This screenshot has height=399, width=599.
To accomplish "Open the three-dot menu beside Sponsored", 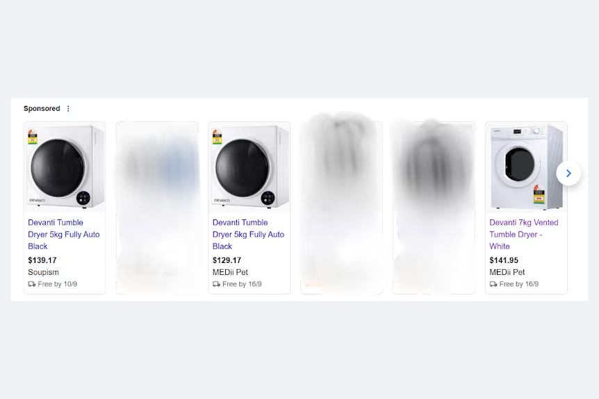I will (68, 109).
